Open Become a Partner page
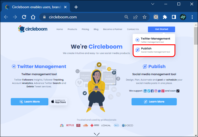The image size is (198, 137). click(x=113, y=29)
